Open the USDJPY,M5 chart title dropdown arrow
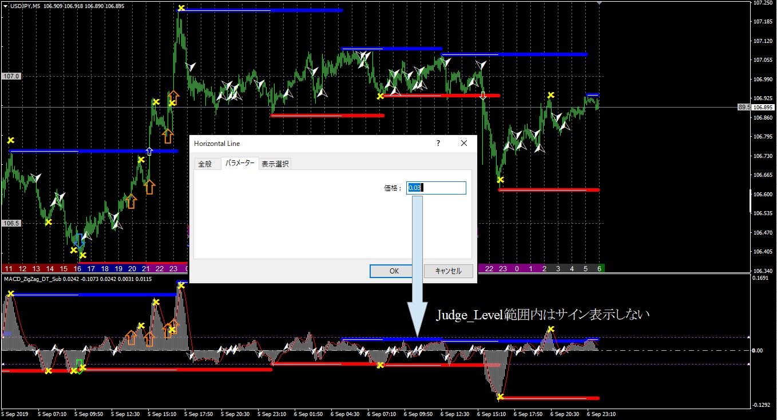 pos(5,6)
